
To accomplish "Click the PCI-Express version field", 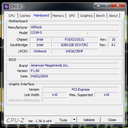I will 80,89.
